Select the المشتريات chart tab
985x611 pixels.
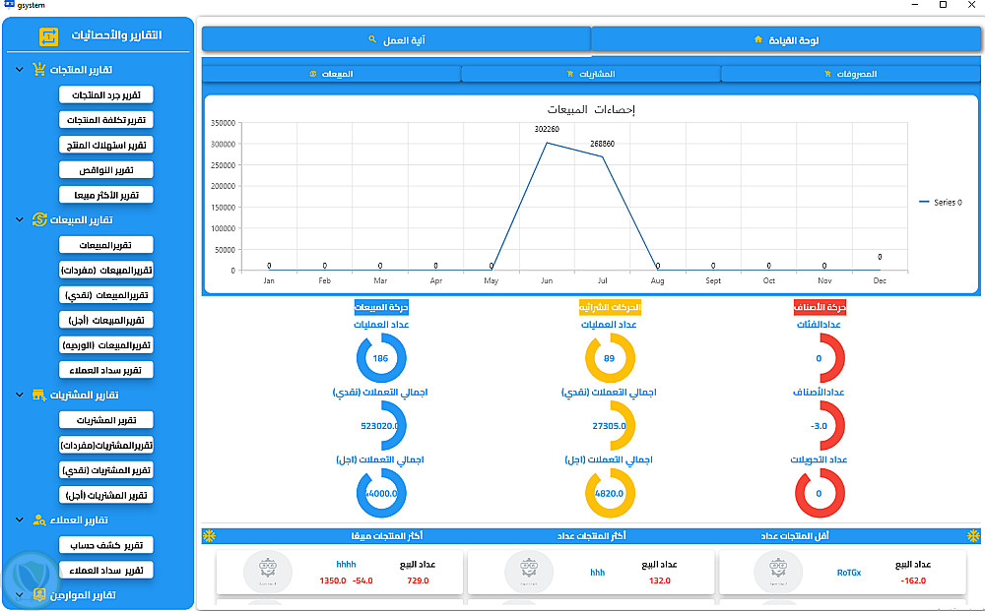(590, 74)
